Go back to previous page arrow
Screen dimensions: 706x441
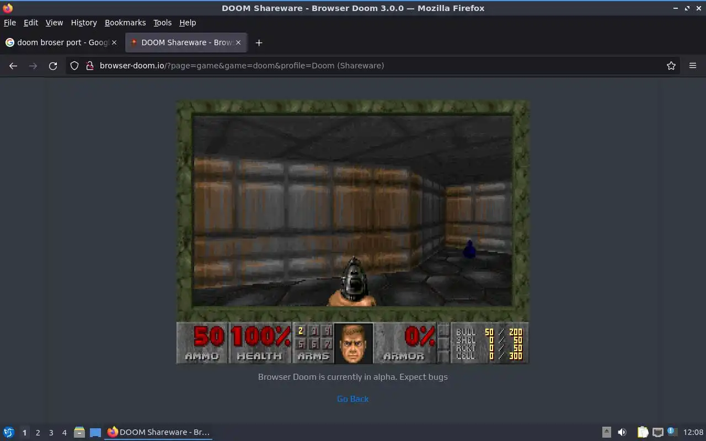point(13,66)
